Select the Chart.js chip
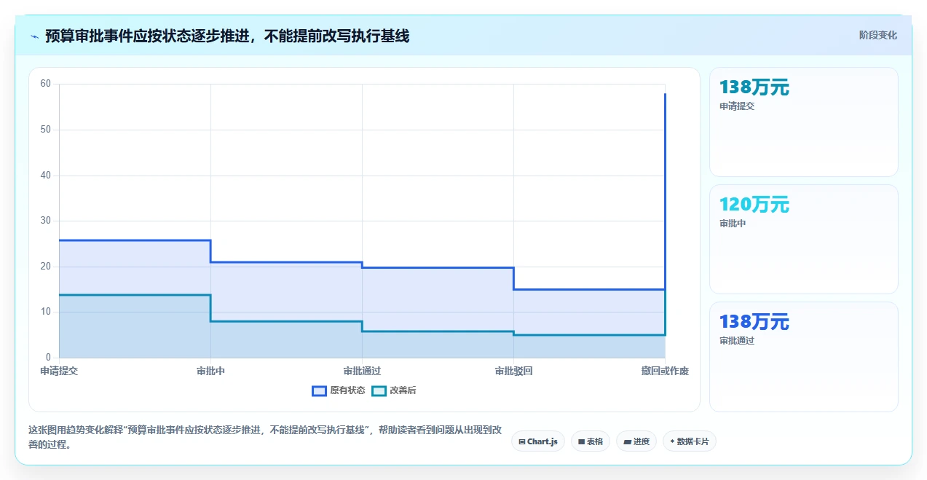This screenshot has height=480, width=927. [538, 441]
